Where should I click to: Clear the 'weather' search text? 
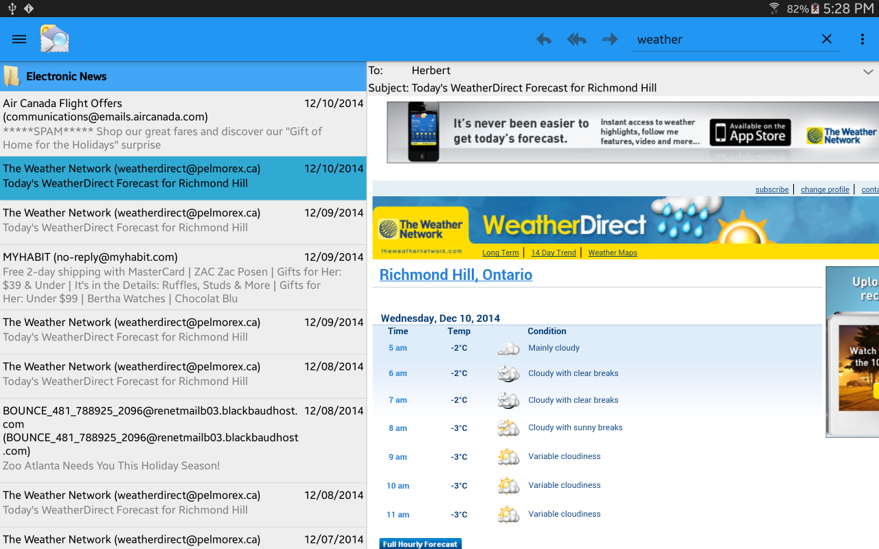[827, 39]
